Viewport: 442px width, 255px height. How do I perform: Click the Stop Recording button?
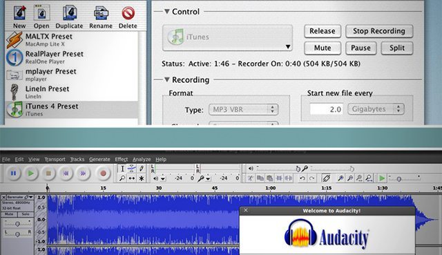[379, 31]
